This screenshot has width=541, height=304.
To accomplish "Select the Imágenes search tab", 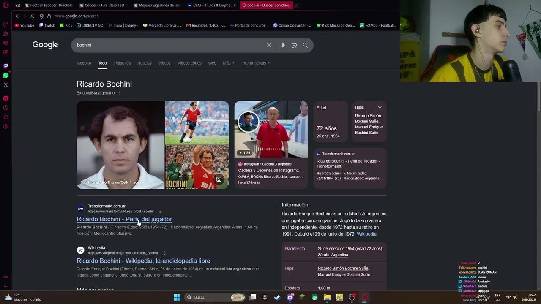I will click(122, 63).
